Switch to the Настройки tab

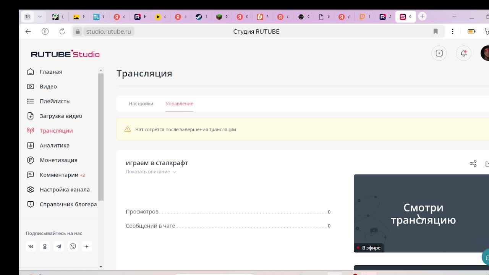(141, 104)
